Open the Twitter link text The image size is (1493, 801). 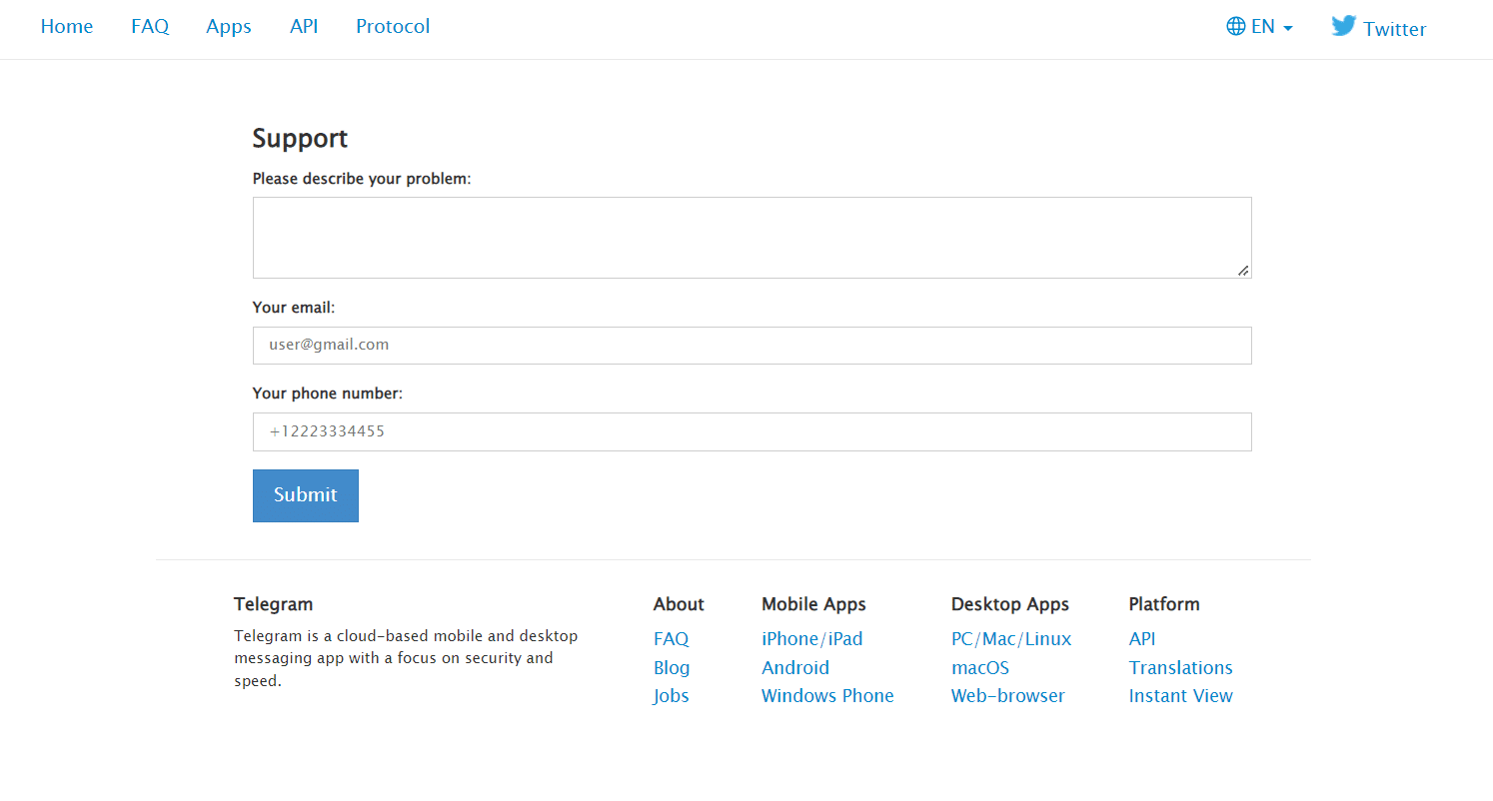tap(1395, 29)
